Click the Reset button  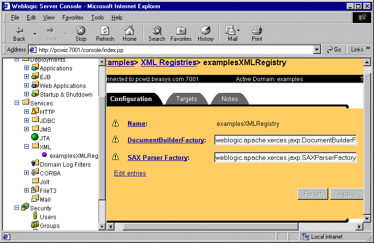click(313, 194)
